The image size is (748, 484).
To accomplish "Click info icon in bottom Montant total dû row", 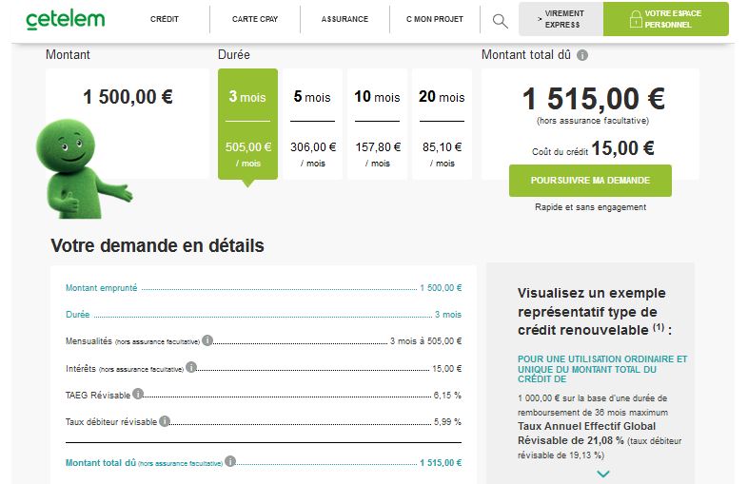I will [x=230, y=462].
